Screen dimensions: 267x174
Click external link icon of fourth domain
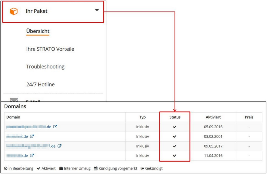point(32,156)
